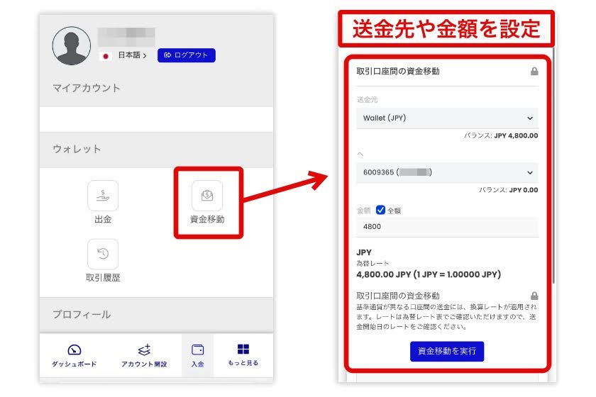This screenshot has height=397, width=596.
Task: Open もっと見る in bottom navigation
Action: [x=243, y=355]
